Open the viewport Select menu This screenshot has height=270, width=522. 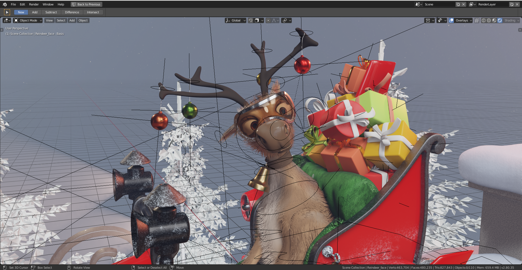click(61, 20)
